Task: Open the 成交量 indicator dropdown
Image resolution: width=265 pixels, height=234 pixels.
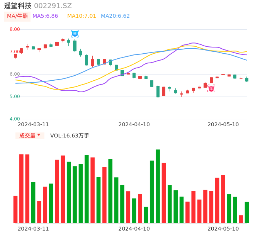Action: pyautogui.click(x=30, y=136)
